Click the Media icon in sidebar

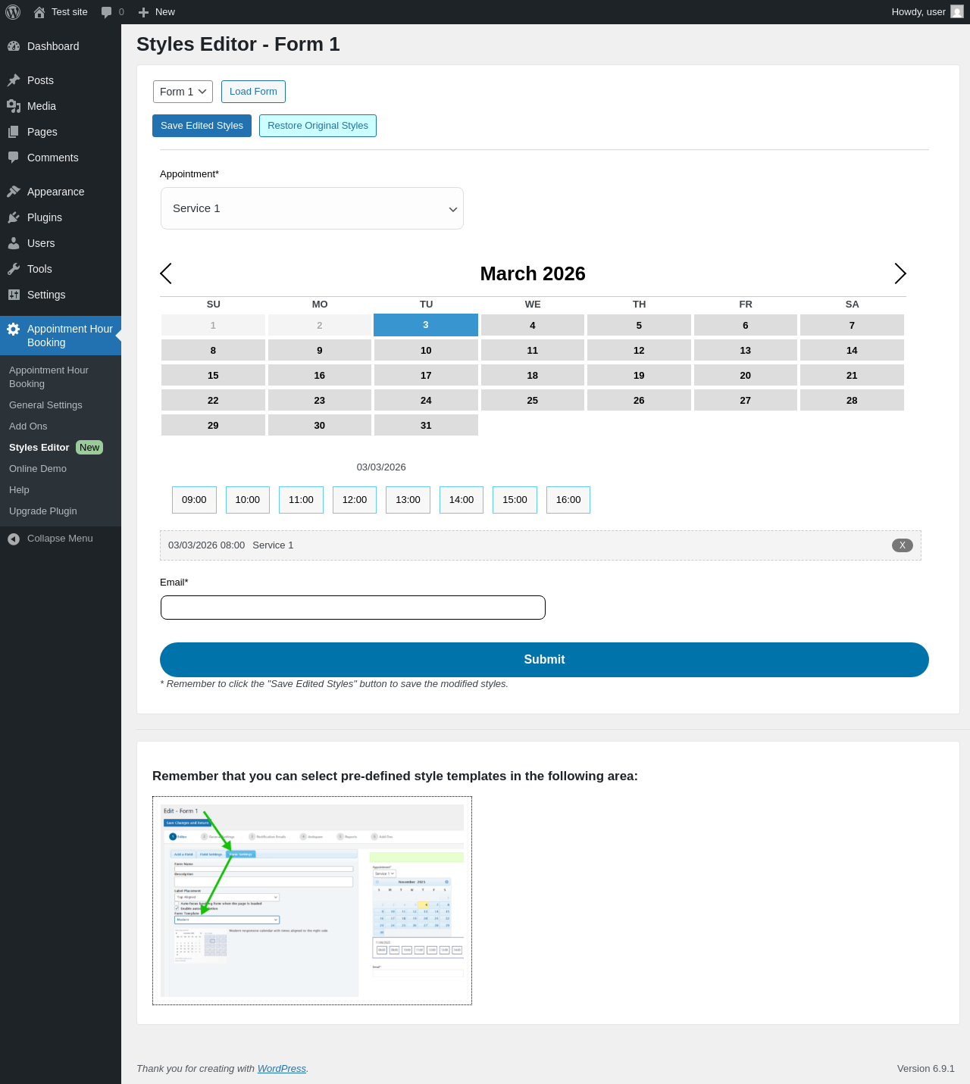(x=14, y=106)
